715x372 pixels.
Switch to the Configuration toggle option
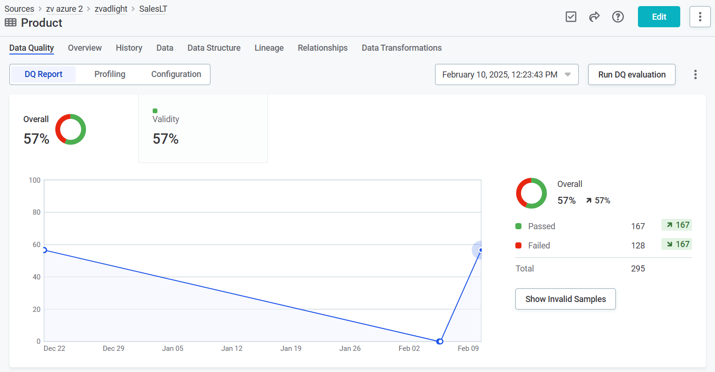pos(176,74)
